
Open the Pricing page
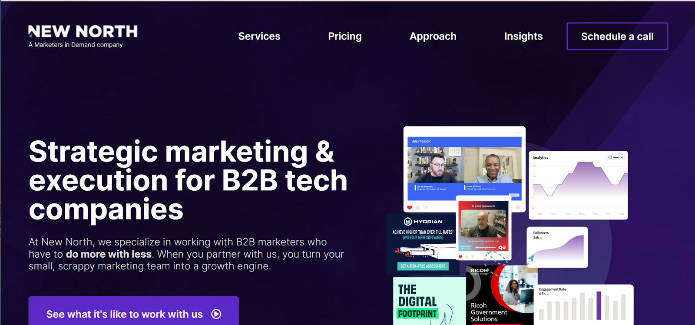pyautogui.click(x=345, y=36)
